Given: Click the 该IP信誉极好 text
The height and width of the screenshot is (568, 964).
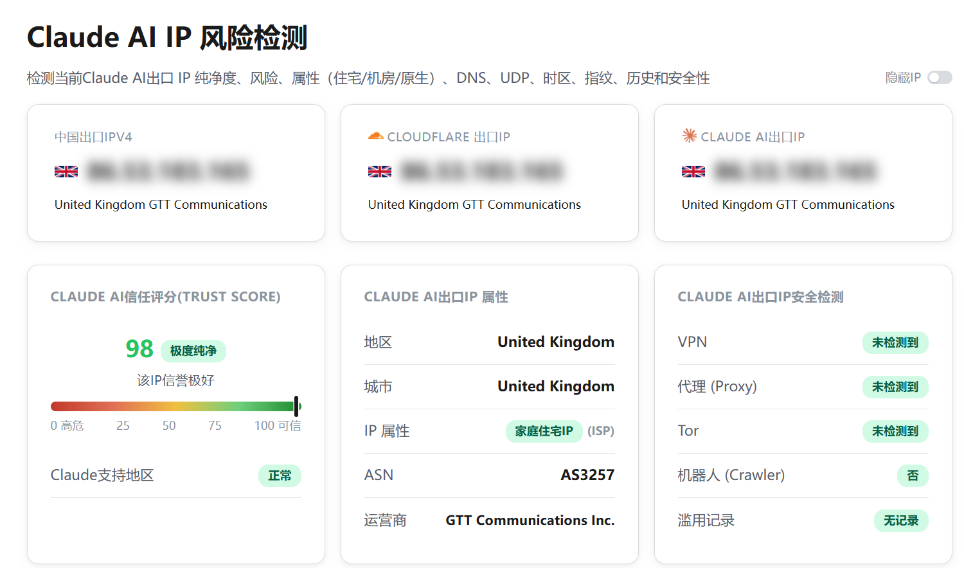Looking at the screenshot, I should pos(175,380).
